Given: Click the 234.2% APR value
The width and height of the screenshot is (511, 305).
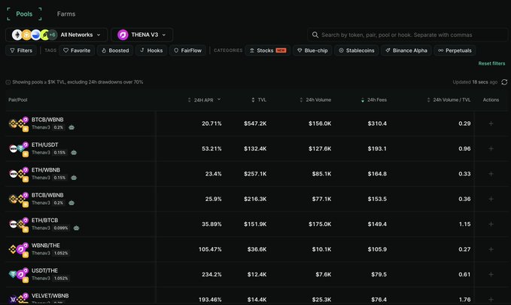Looking at the screenshot, I should 211,275.
